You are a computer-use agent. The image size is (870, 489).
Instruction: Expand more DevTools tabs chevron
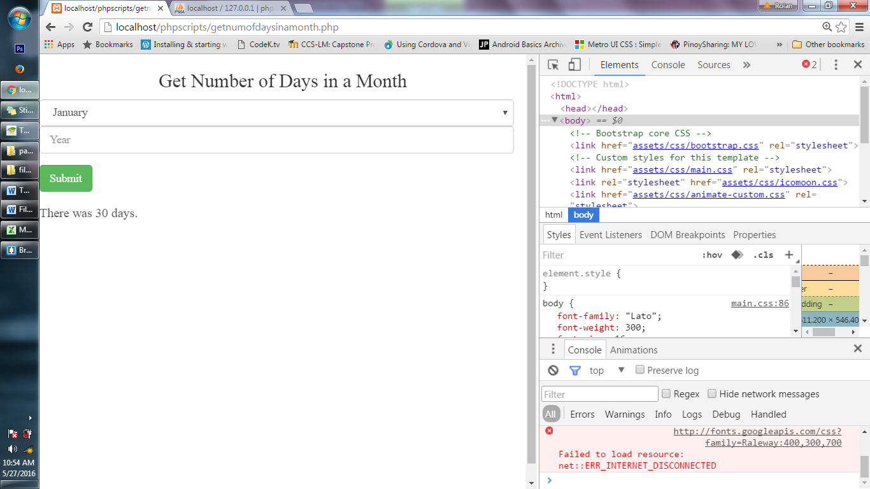746,65
